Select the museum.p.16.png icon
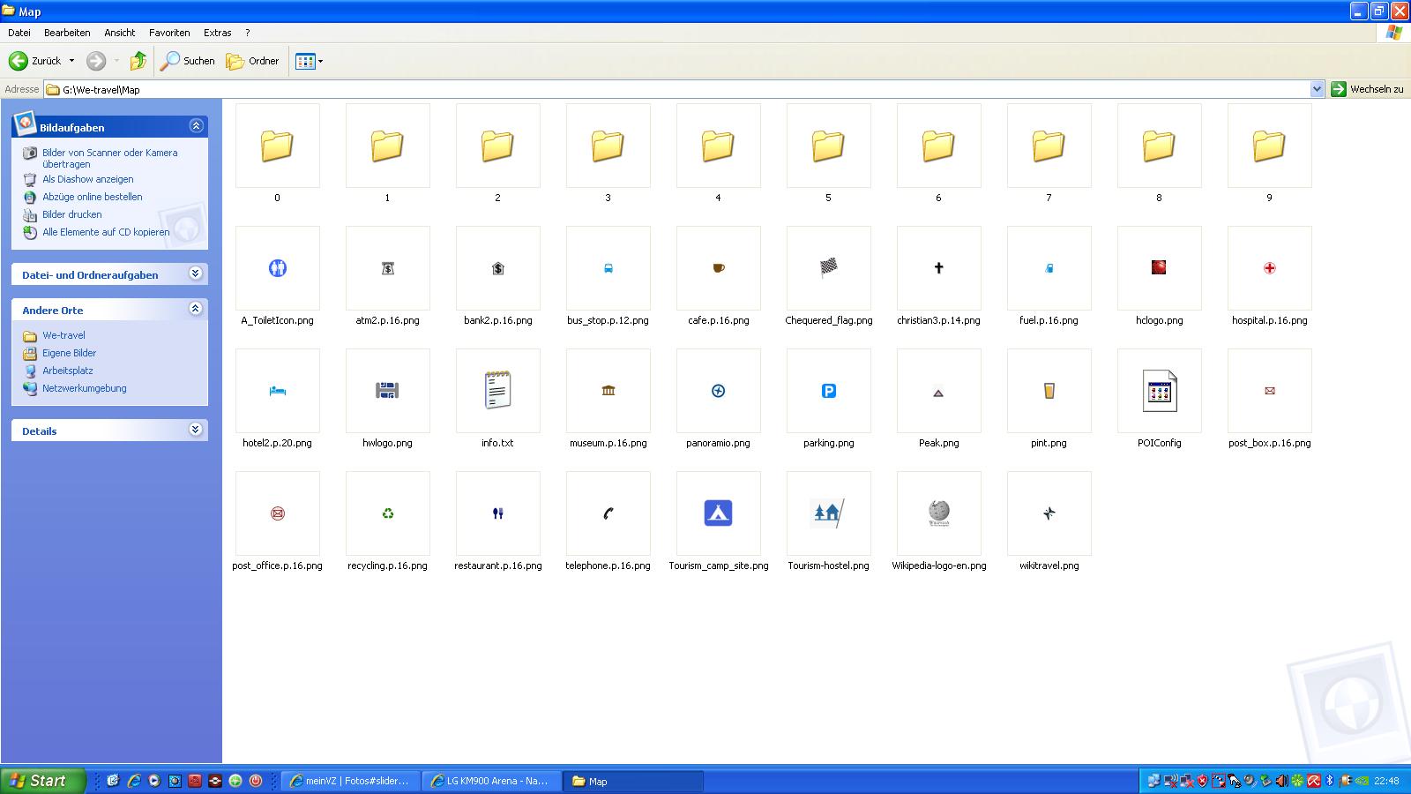Screen dimensions: 1411x794 [608, 391]
